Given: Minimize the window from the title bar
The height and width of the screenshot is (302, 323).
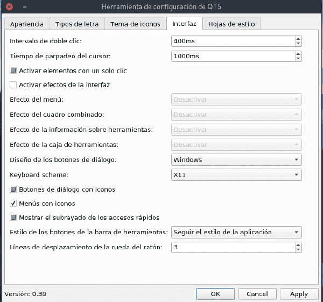Looking at the screenshot, I should 25,7.
